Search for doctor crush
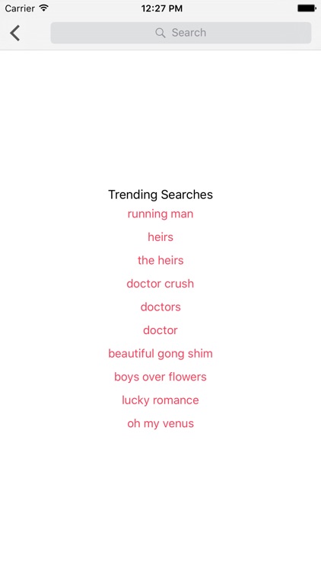321x572 pixels. [x=160, y=284]
